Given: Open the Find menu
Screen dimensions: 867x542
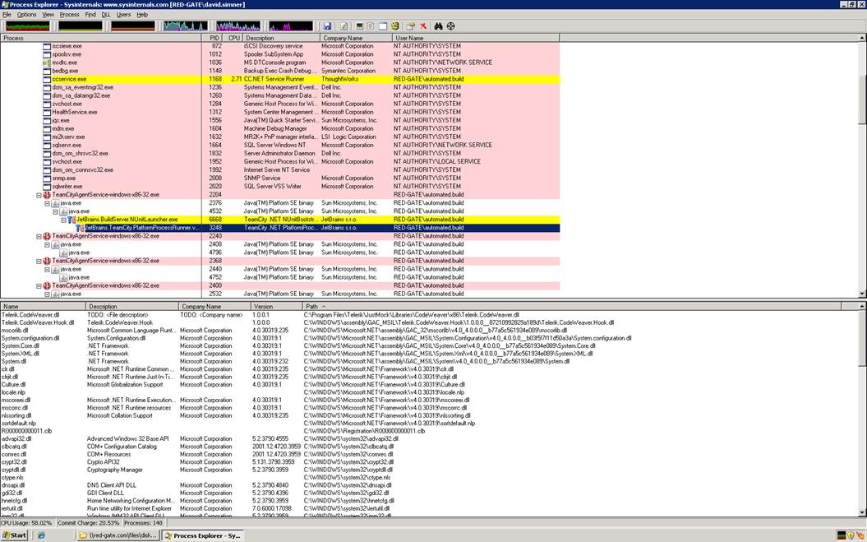Looking at the screenshot, I should [90, 15].
